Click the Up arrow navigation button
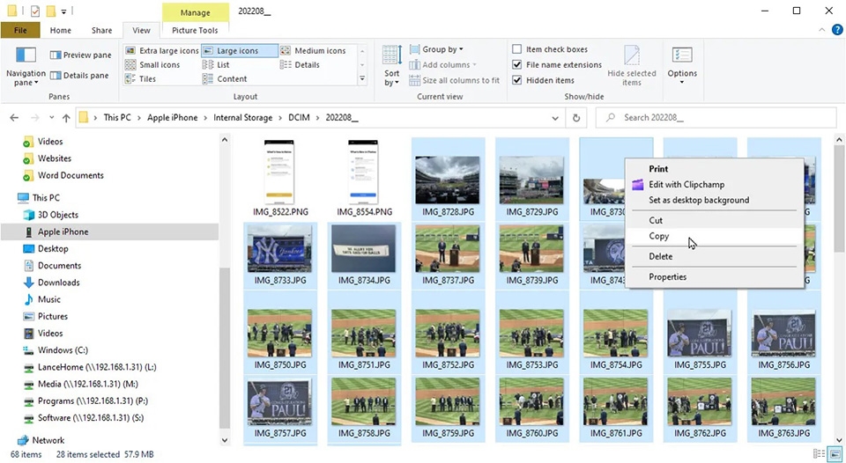Image resolution: width=846 pixels, height=463 pixels. tap(66, 117)
